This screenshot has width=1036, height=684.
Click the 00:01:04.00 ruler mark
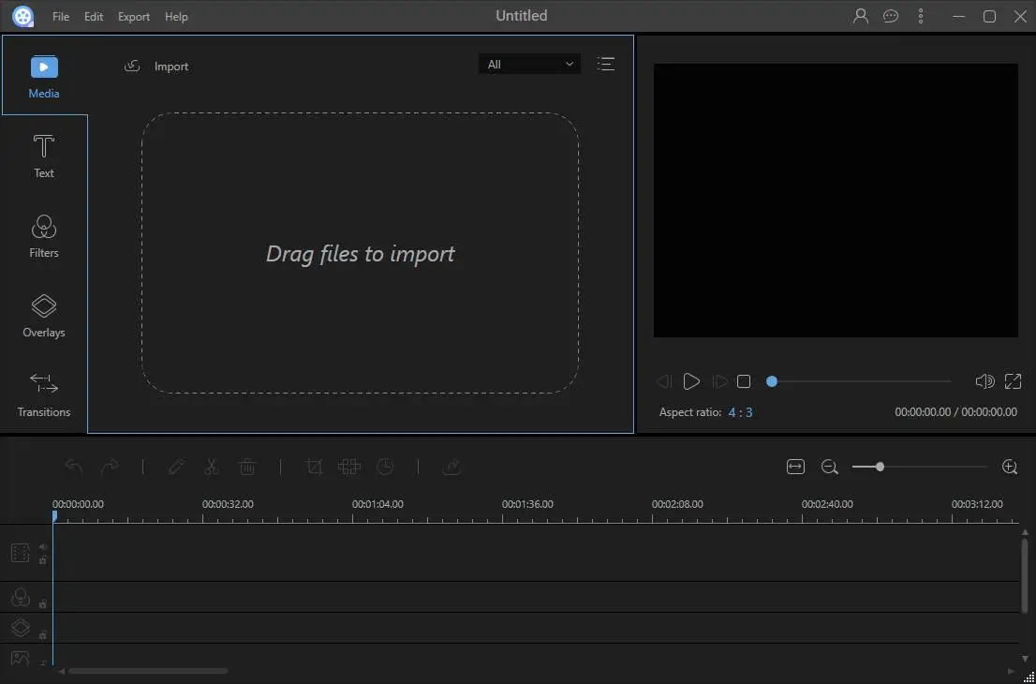pyautogui.click(x=377, y=504)
